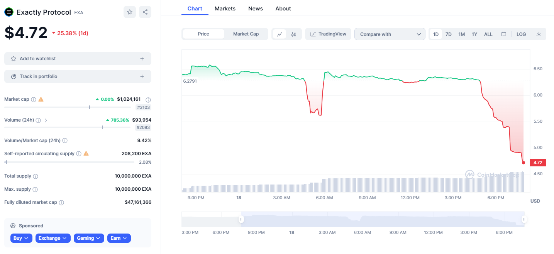554x254 pixels.
Task: Open the Markets tab
Action: (x=225, y=8)
